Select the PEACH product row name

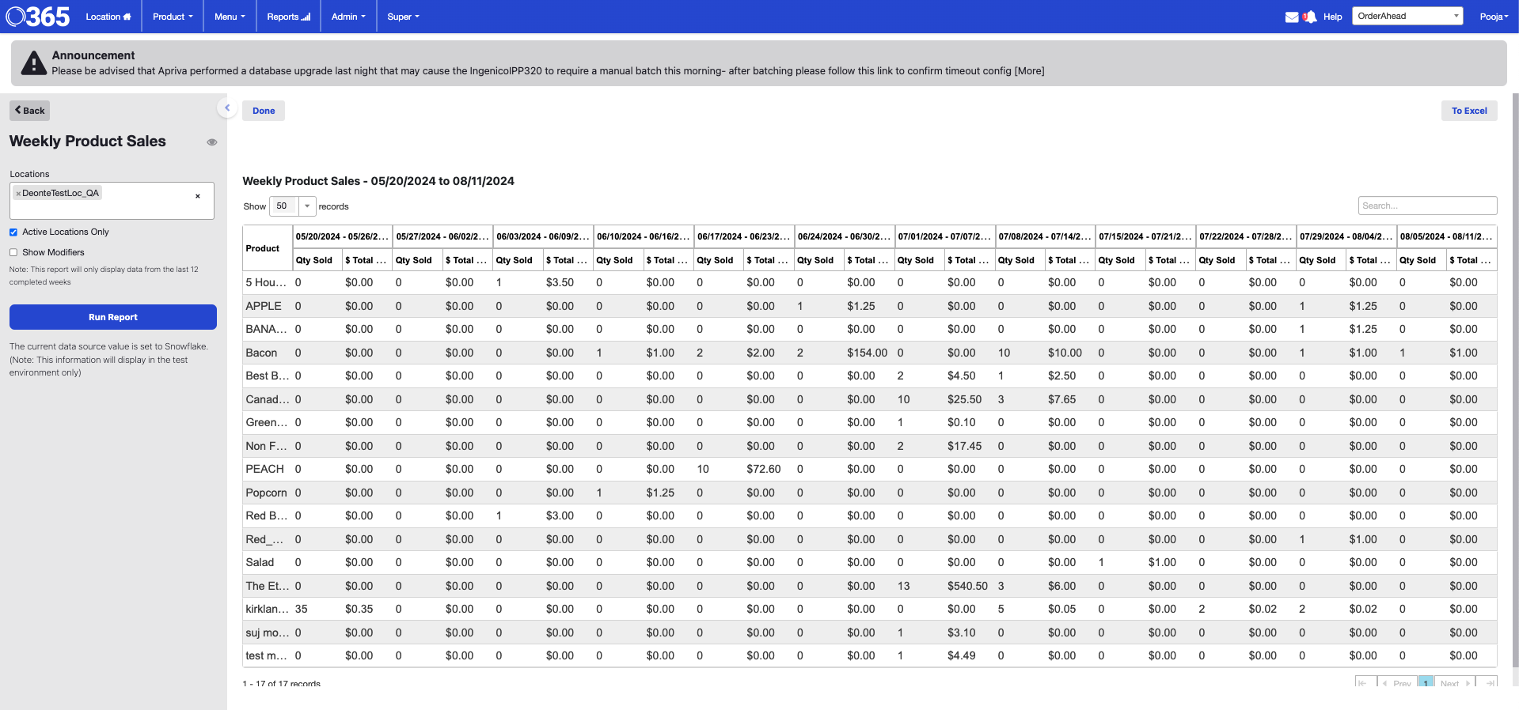tap(264, 469)
